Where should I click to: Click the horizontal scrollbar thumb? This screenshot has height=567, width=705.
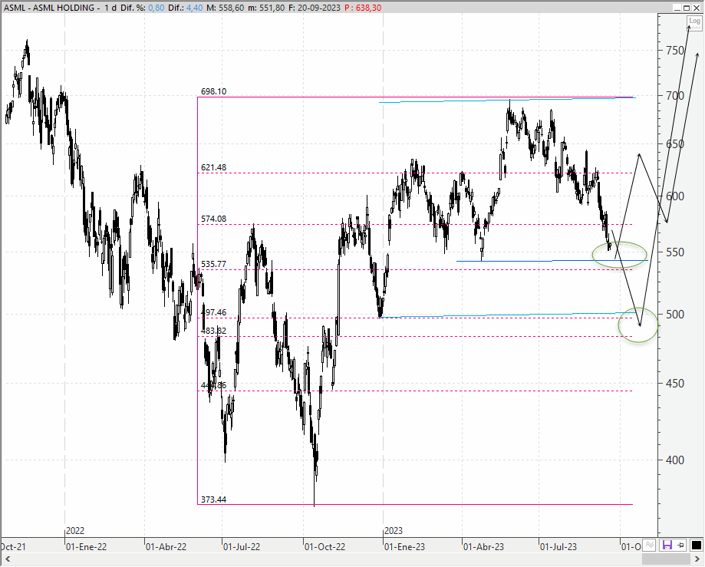(666, 559)
